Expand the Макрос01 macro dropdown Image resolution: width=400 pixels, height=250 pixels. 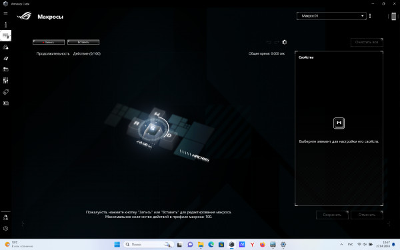(331, 16)
